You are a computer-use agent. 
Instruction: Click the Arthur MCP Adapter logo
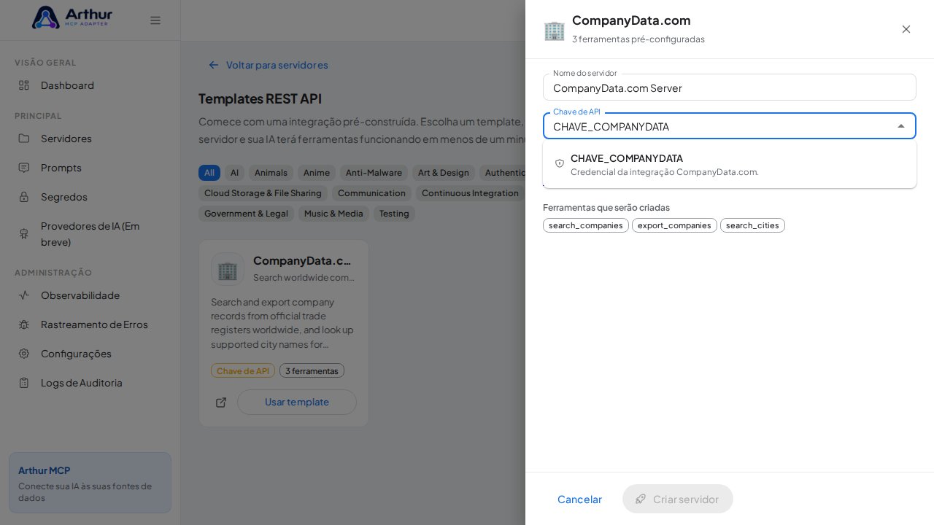click(x=72, y=17)
